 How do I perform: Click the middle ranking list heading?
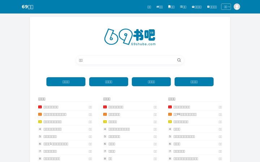coord(107,99)
